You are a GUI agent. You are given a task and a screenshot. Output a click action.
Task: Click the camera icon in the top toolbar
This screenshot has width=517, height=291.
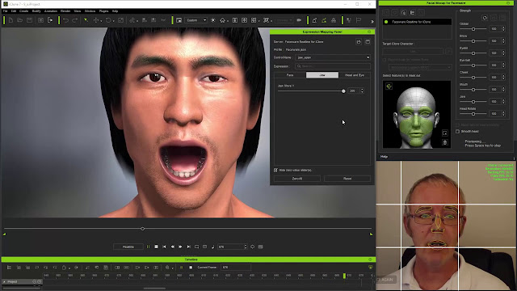pyautogui.click(x=299, y=20)
